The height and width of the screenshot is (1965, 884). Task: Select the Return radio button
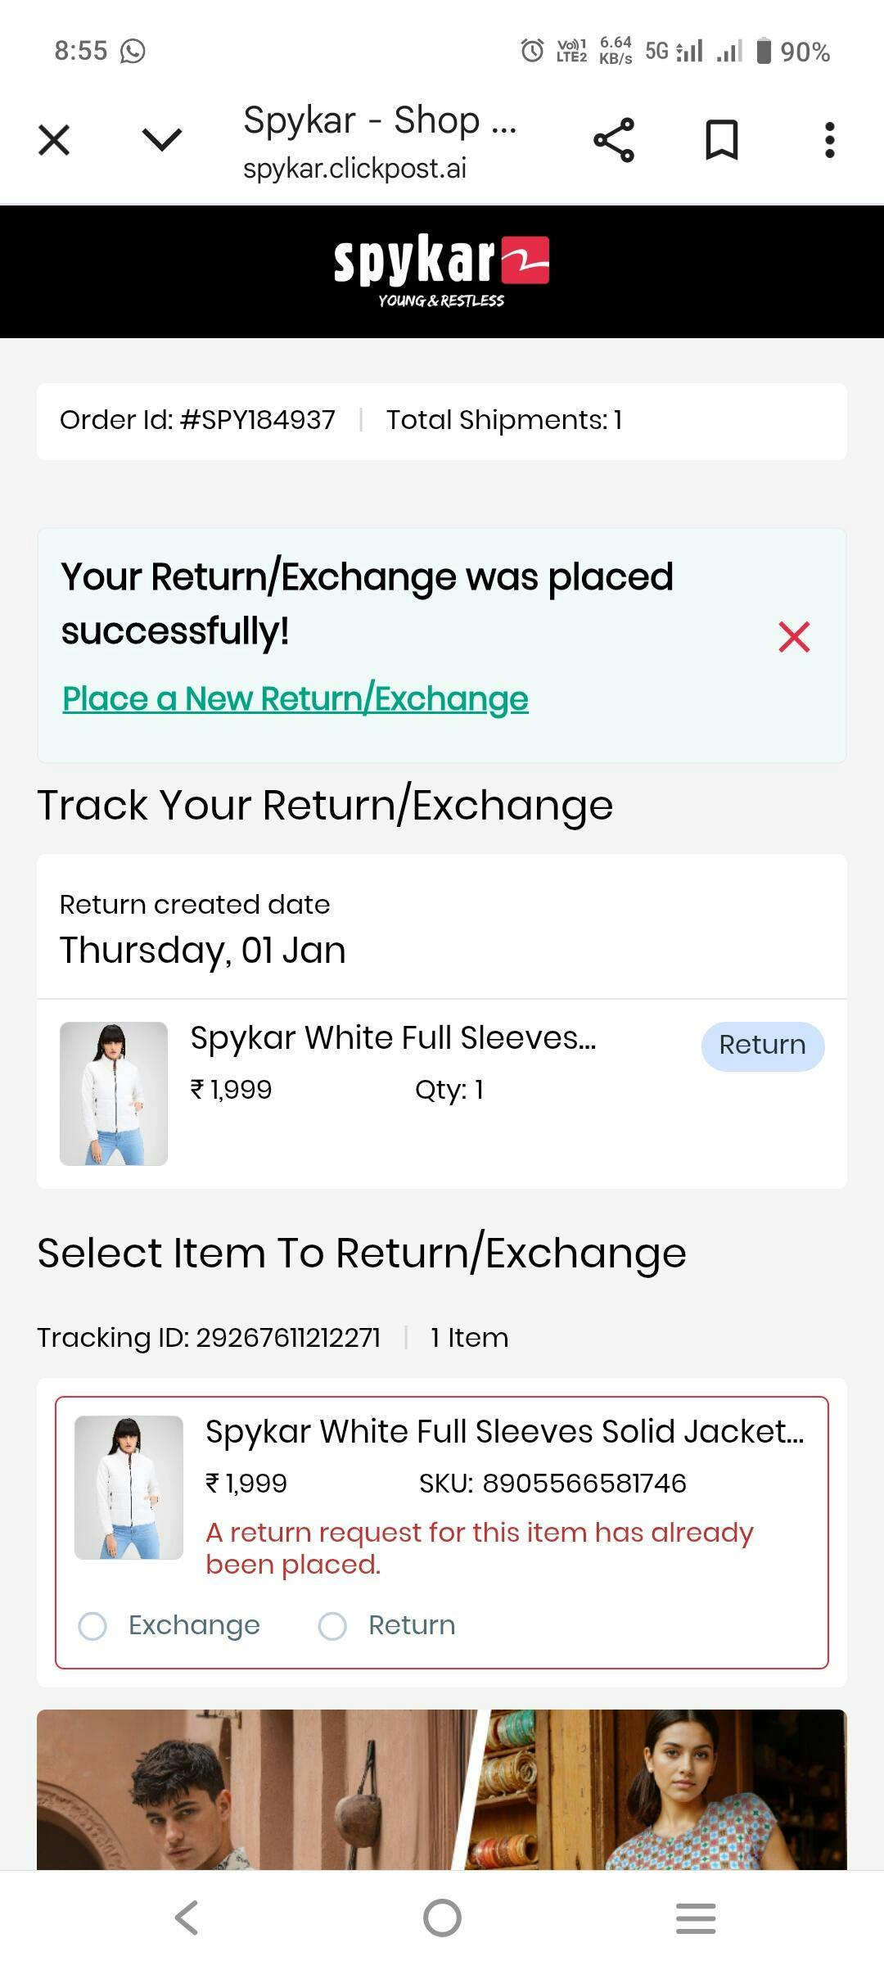332,1626
